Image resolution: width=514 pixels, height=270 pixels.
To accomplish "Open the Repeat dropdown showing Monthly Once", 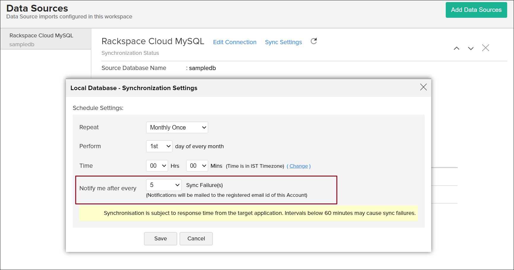I will click(177, 127).
